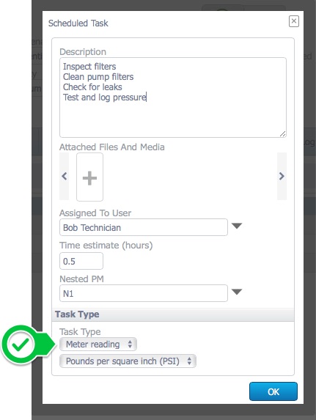Close the Scheduled Task dialog

294,21
